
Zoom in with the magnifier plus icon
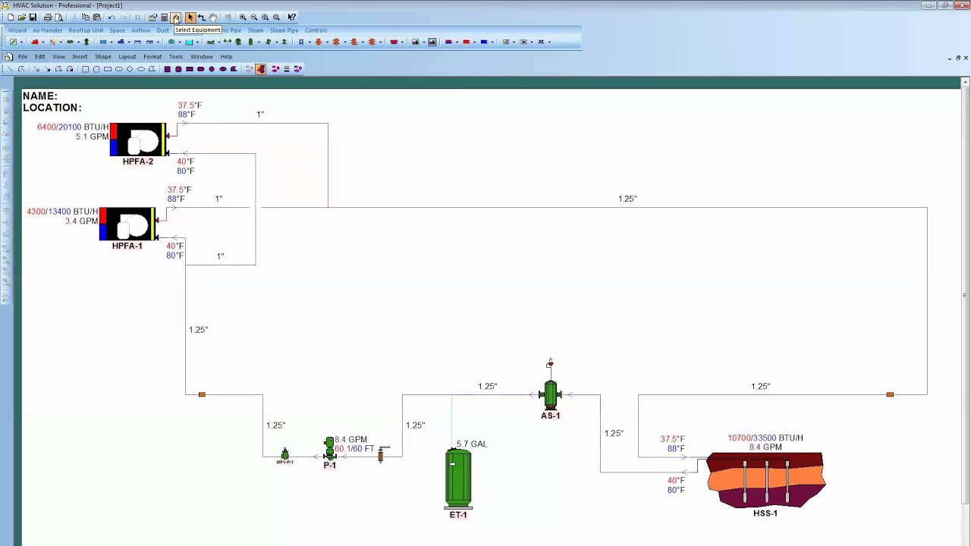pos(243,17)
